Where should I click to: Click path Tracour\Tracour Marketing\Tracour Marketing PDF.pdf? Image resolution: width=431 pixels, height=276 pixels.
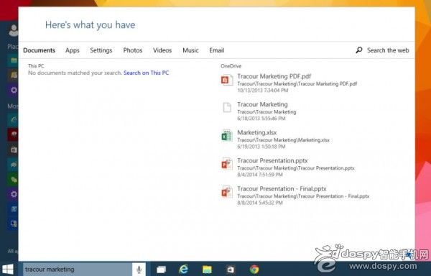click(x=297, y=84)
